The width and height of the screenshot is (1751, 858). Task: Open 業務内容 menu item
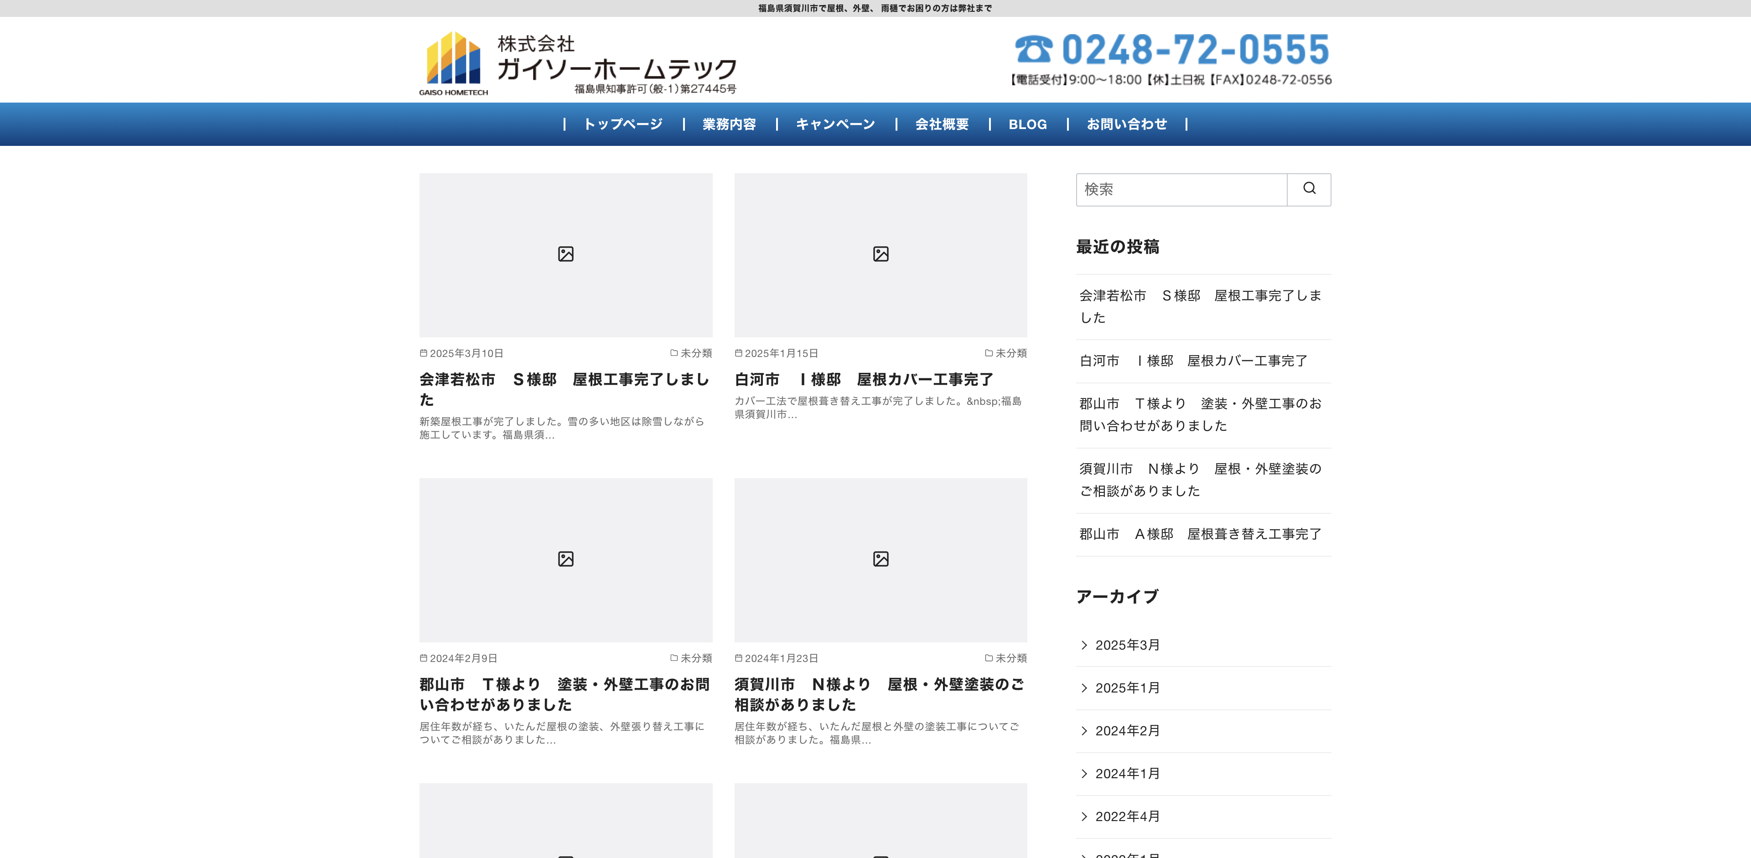coord(729,124)
